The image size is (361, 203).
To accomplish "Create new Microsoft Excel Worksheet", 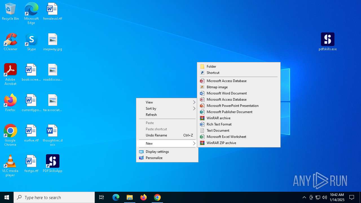I will point(239,137).
